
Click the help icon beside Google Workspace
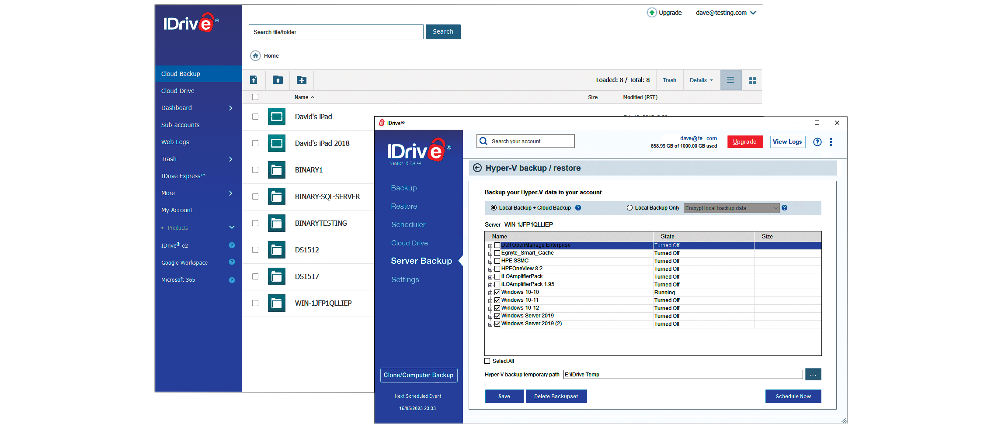[232, 262]
